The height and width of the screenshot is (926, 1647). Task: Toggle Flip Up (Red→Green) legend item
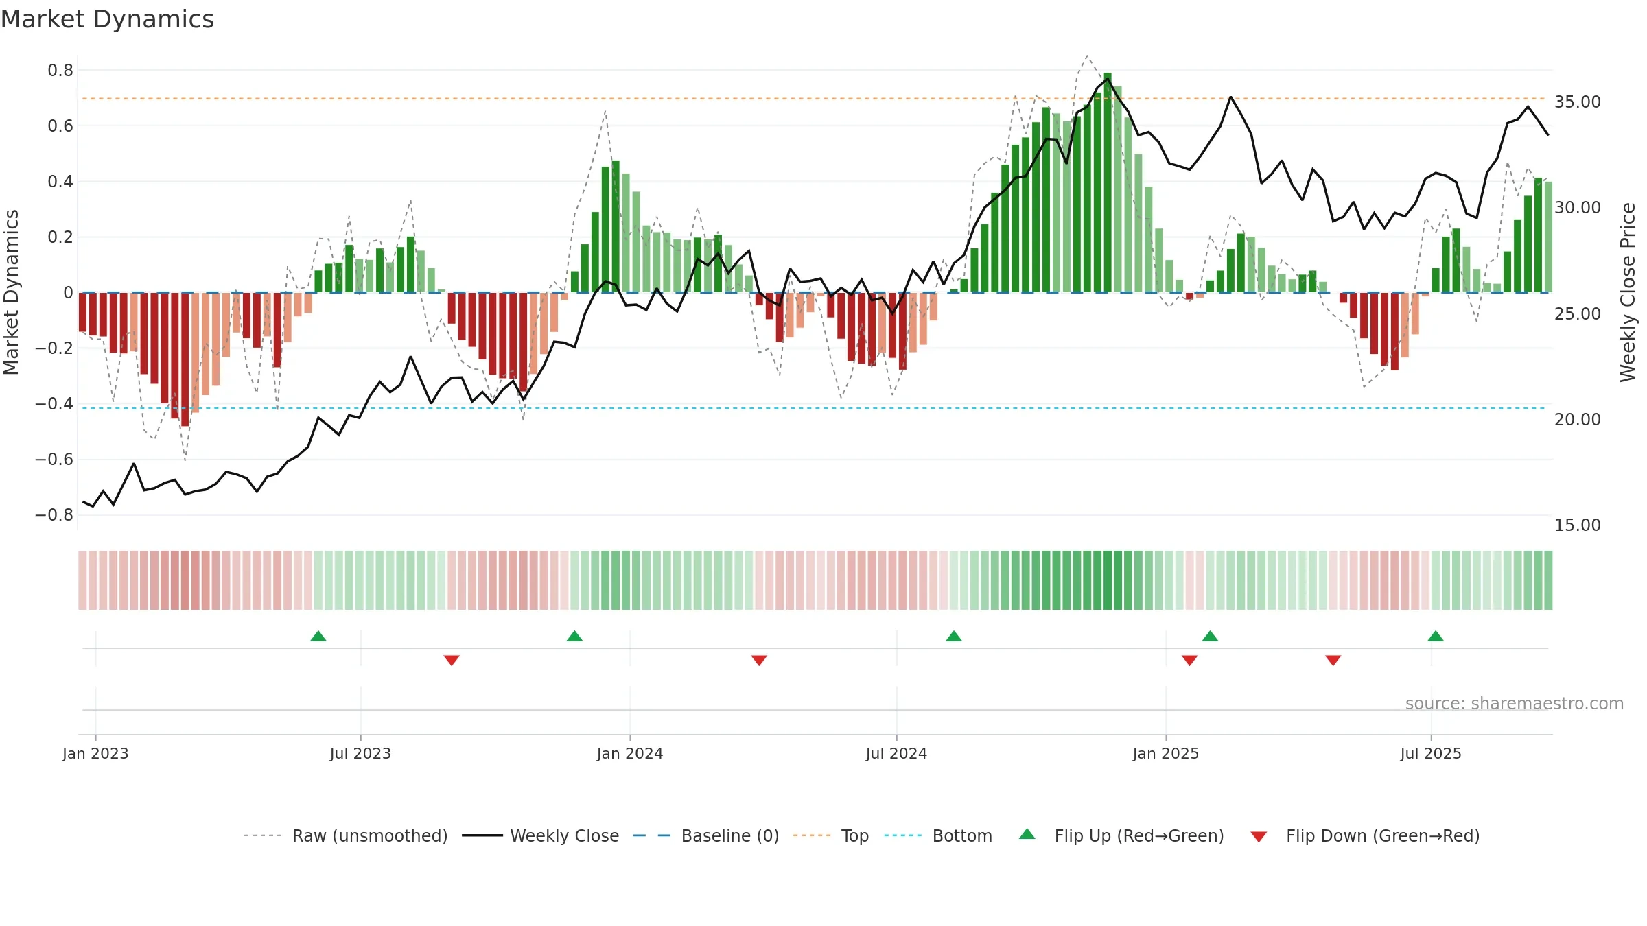point(1121,835)
